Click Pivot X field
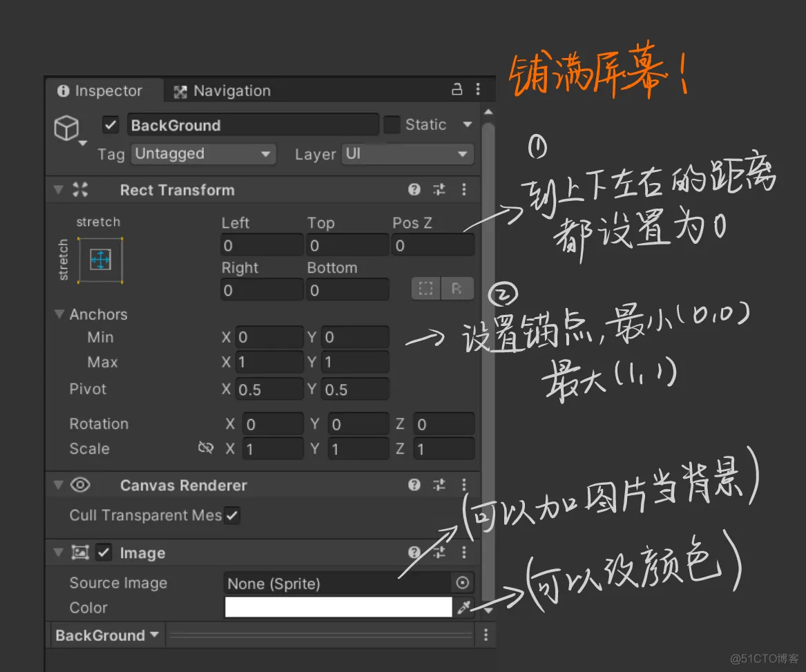This screenshot has width=806, height=672. click(269, 390)
